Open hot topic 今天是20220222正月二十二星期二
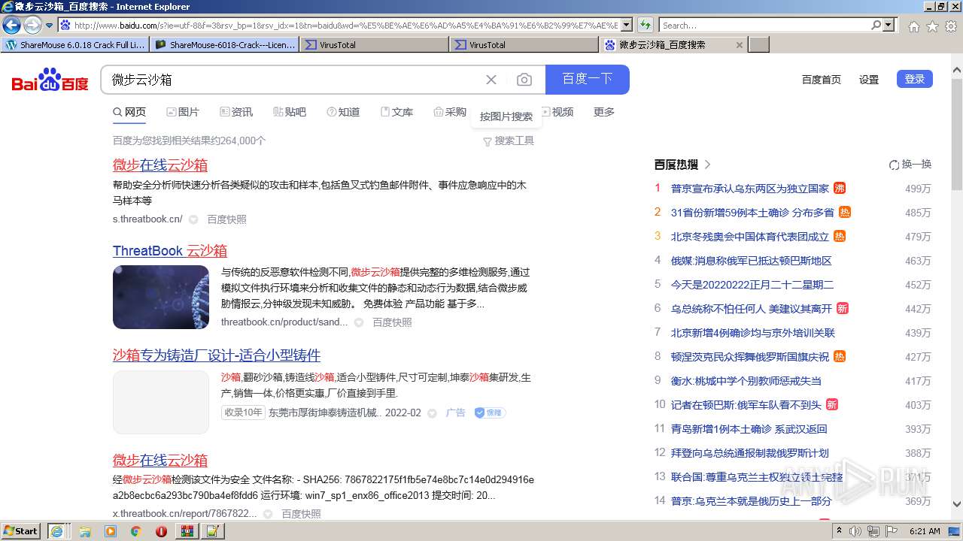Screen dimensions: 963x541 pos(752,285)
